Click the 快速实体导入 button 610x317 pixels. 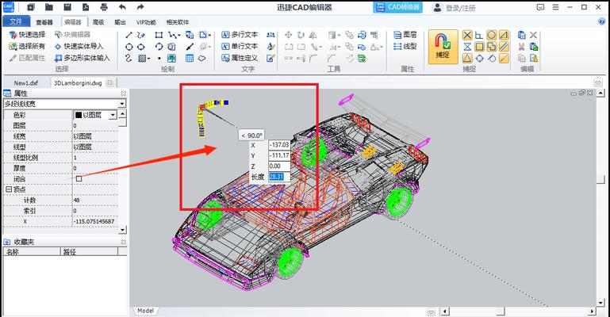79,46
